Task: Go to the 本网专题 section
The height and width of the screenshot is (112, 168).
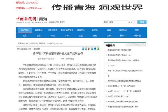Action: coord(137,36)
